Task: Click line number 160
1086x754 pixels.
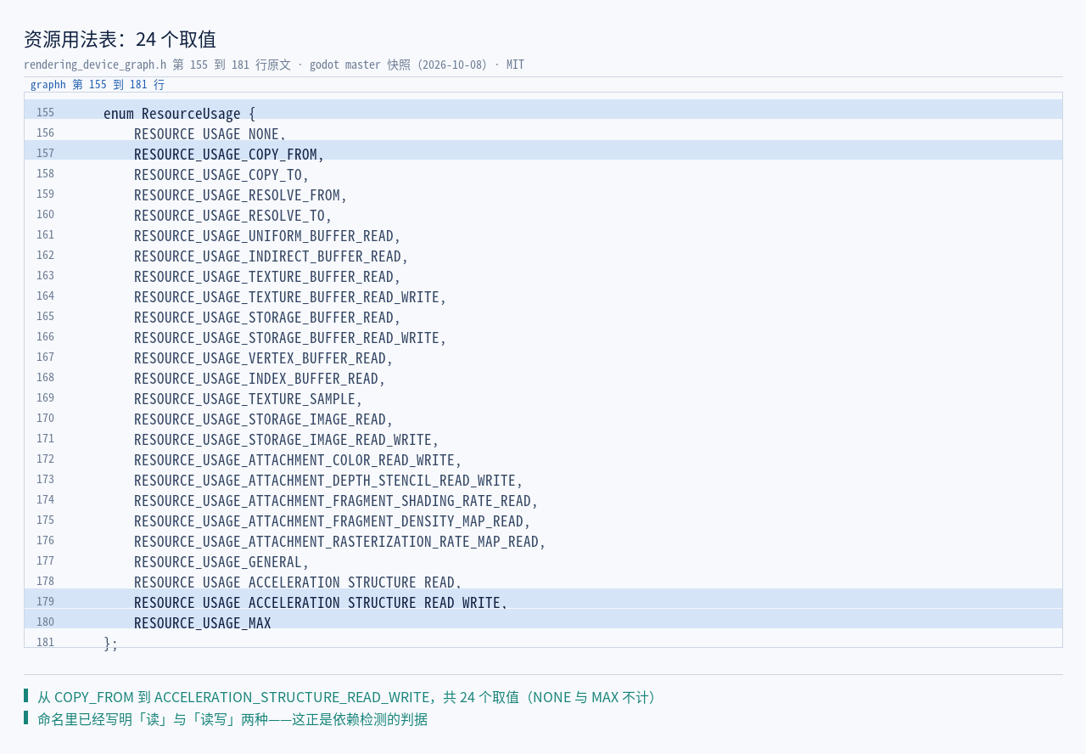Action: pyautogui.click(x=45, y=215)
